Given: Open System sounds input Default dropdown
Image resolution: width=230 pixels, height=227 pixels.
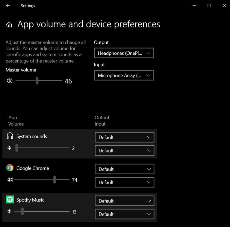Looking at the screenshot, I should click(x=124, y=150).
